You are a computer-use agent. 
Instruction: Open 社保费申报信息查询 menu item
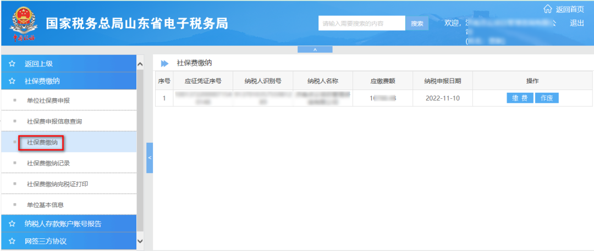(x=54, y=121)
